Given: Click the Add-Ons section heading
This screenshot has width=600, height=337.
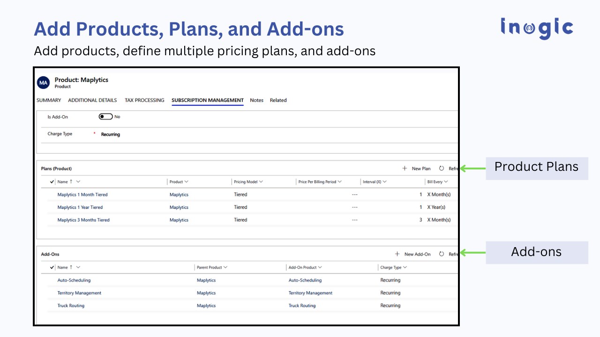Looking at the screenshot, I should coord(50,254).
